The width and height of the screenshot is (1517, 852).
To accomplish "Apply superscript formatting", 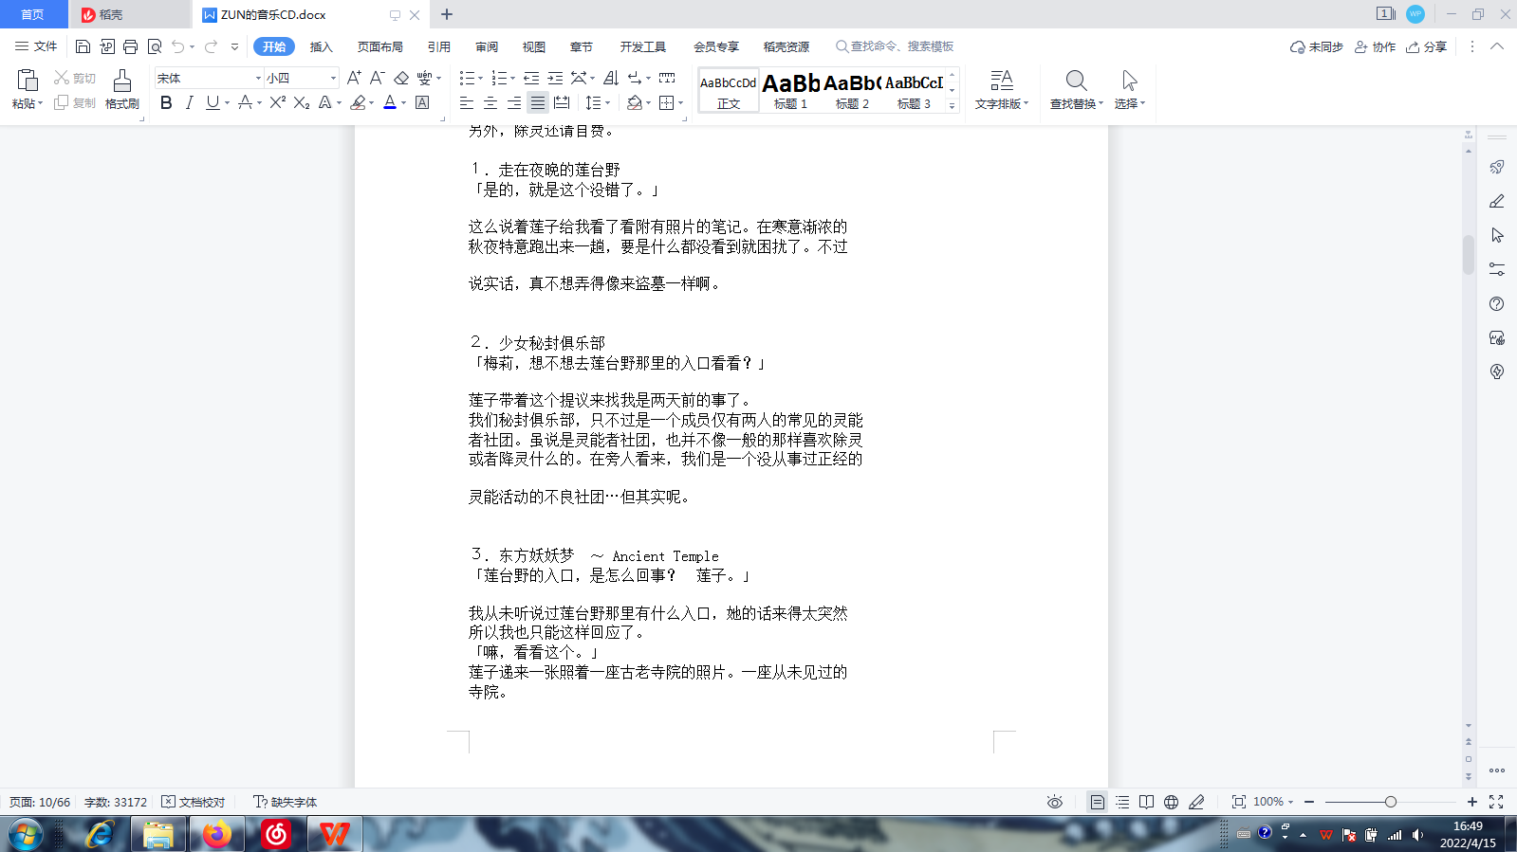I will [x=277, y=102].
